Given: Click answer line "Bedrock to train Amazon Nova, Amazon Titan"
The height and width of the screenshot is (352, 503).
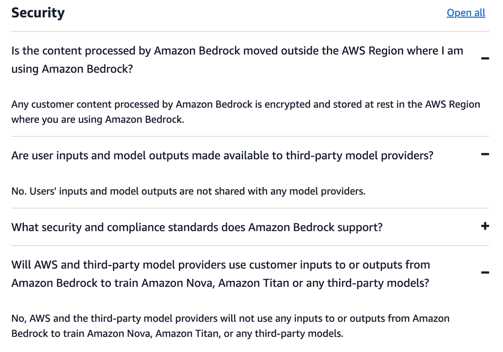Looking at the screenshot, I should coord(177,333).
